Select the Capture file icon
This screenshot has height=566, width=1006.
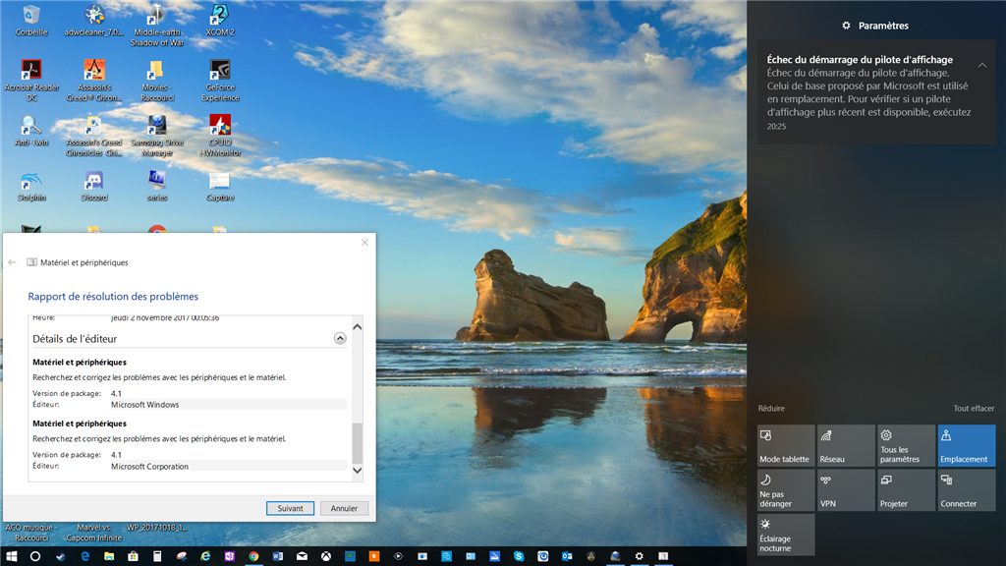pyautogui.click(x=220, y=187)
